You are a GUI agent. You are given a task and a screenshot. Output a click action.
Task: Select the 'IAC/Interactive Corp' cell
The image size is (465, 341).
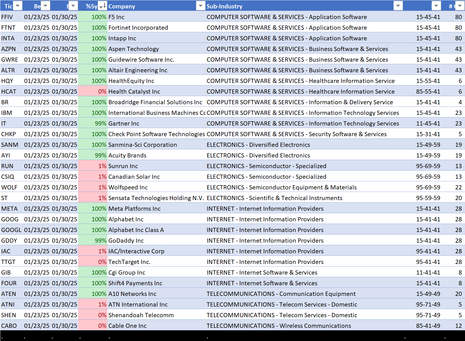(156, 251)
